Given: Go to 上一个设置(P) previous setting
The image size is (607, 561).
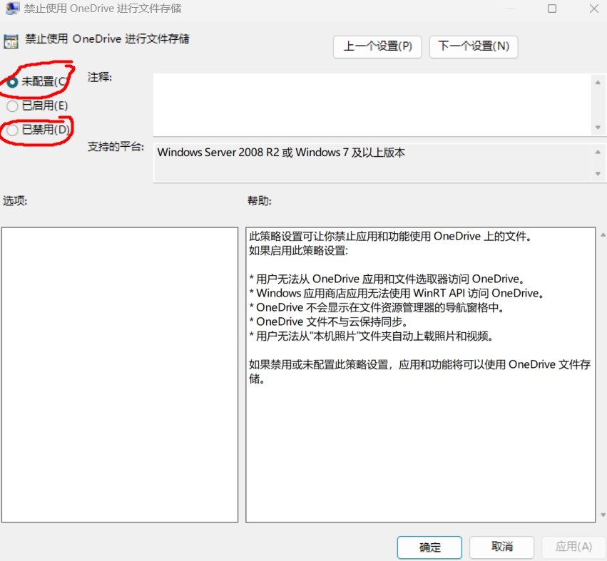Looking at the screenshot, I should 377,46.
